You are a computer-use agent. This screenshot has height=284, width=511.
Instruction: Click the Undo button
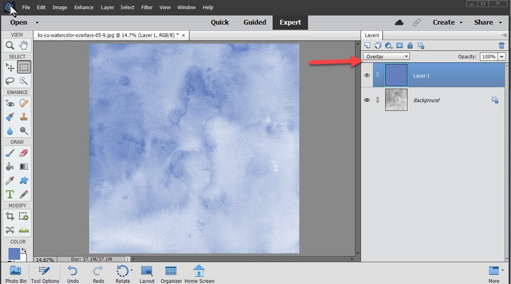tap(73, 274)
